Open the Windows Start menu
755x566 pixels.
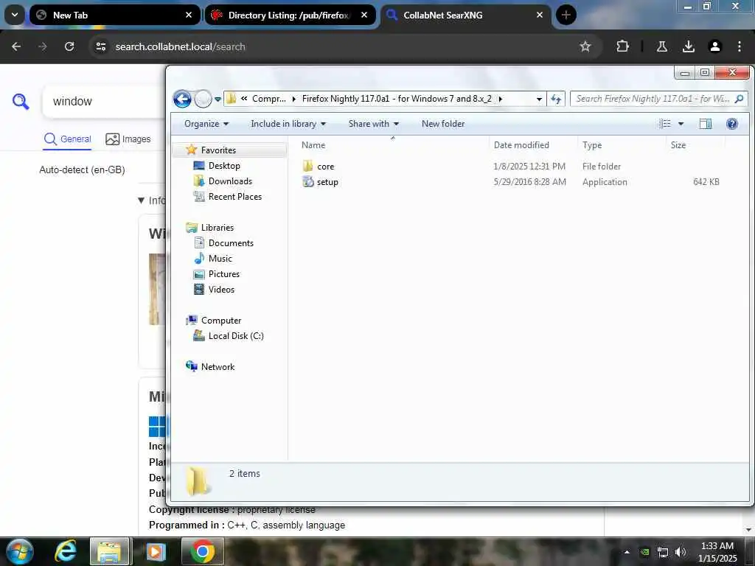[x=19, y=551]
